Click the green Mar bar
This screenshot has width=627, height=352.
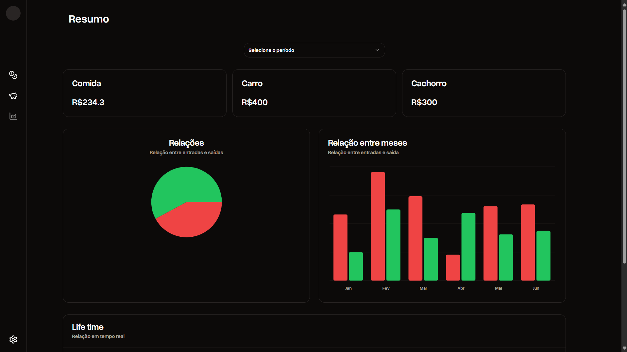(431, 259)
